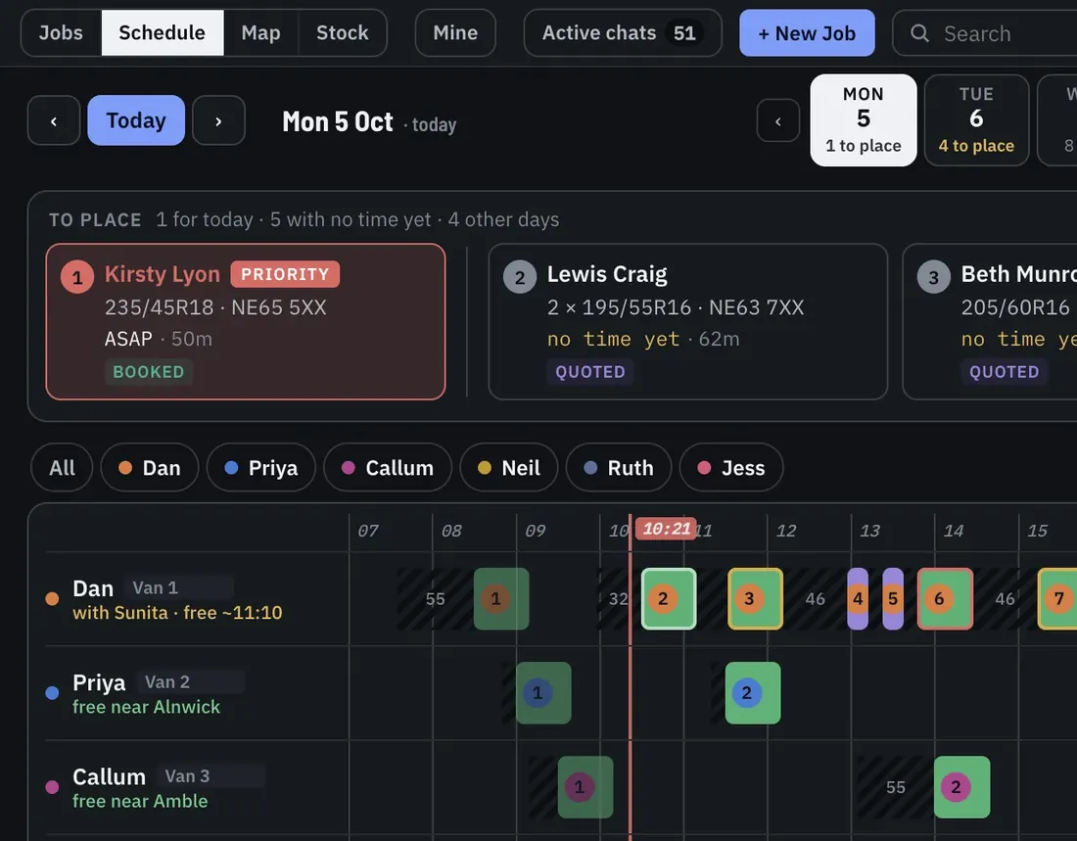Toggle the Mine filter
Screen dimensions: 1077x841
455,33
